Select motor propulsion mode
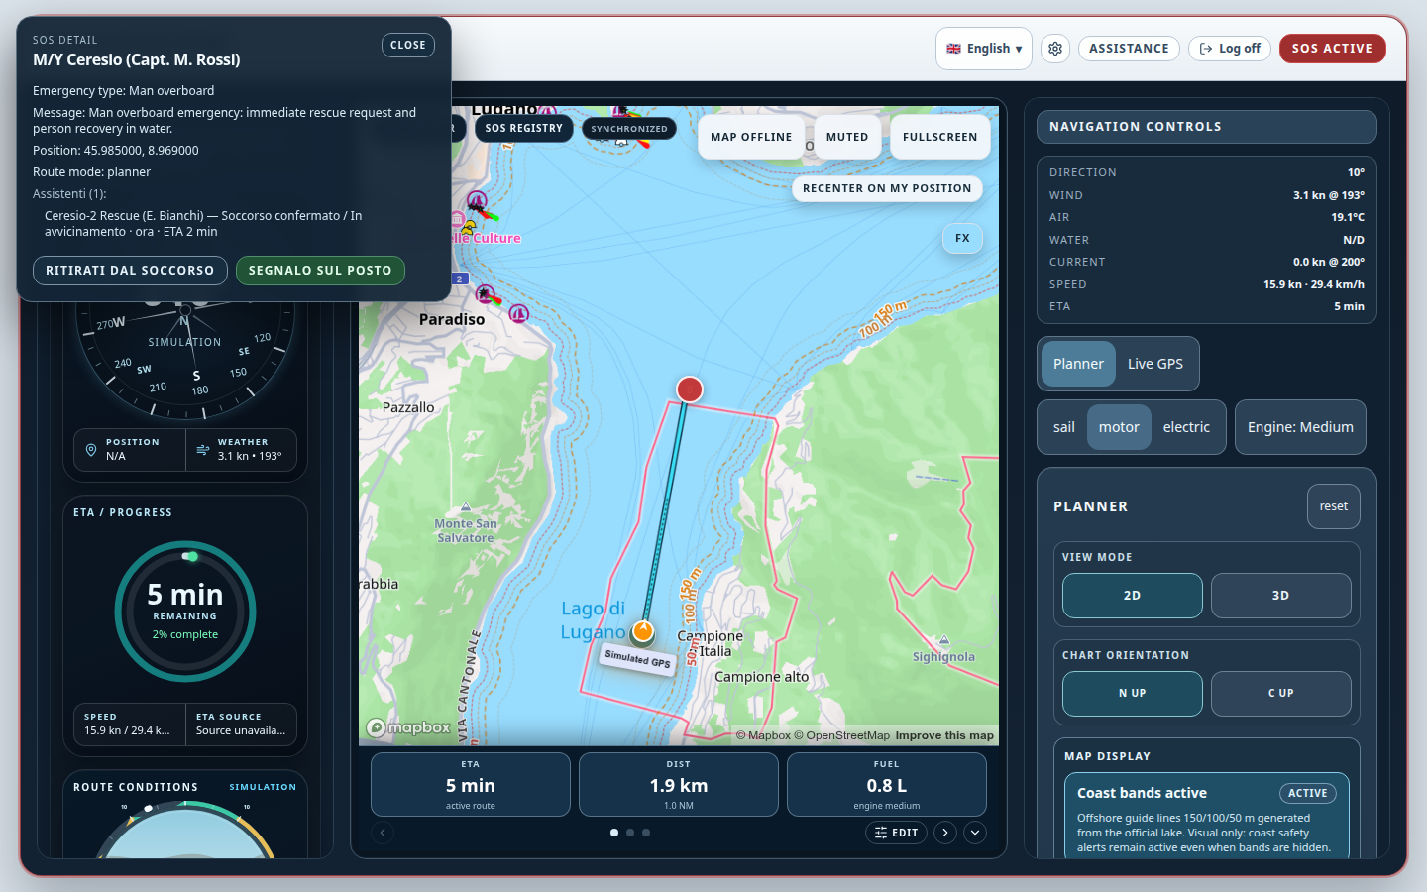This screenshot has width=1427, height=892. (x=1119, y=427)
